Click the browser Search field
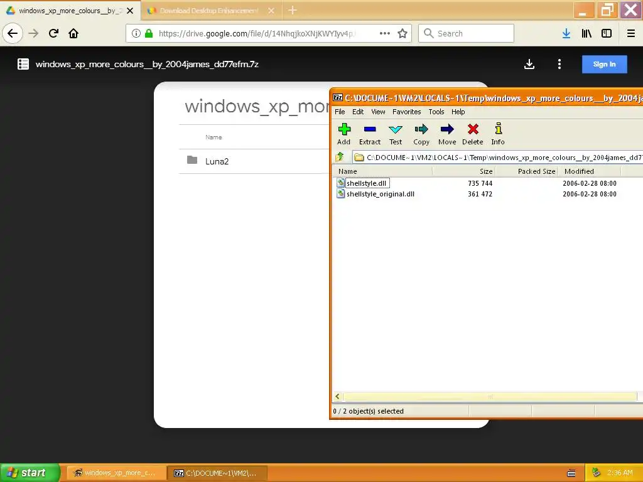Screen dimensions: 643x482 466,33
